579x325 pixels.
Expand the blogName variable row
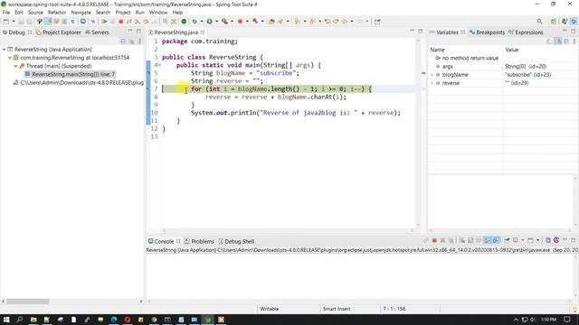coord(432,74)
